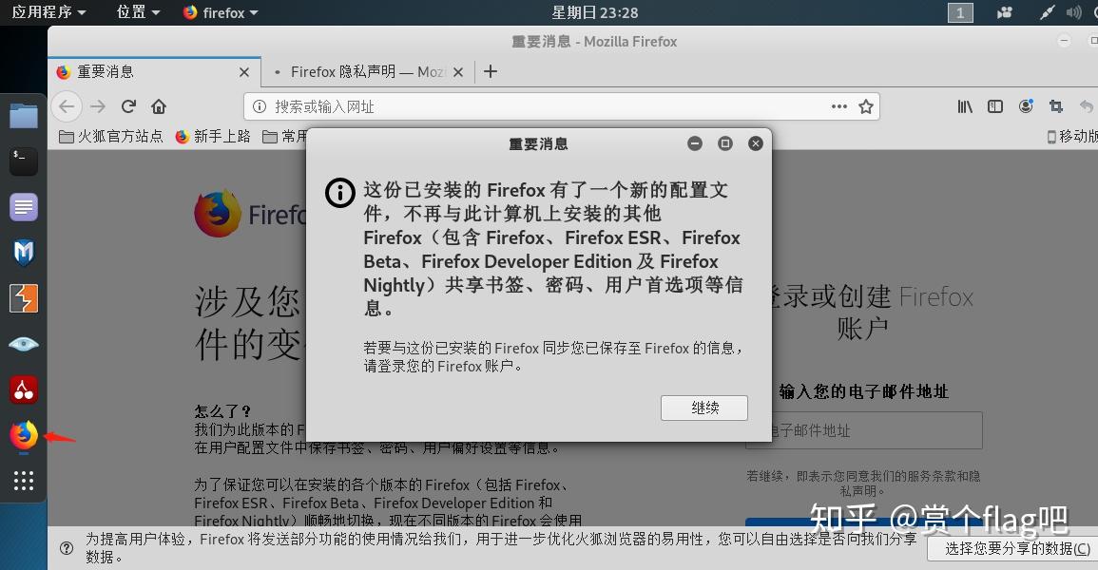Show all applications grid
The image size is (1098, 570).
pyautogui.click(x=24, y=481)
